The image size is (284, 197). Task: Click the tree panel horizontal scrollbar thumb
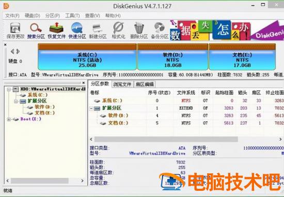point(40,180)
